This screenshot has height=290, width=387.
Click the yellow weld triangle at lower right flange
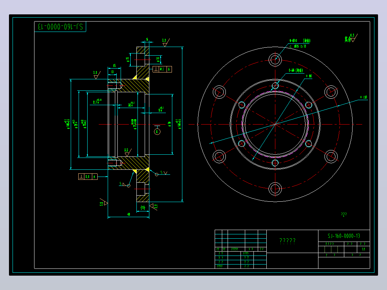pos(147,169)
